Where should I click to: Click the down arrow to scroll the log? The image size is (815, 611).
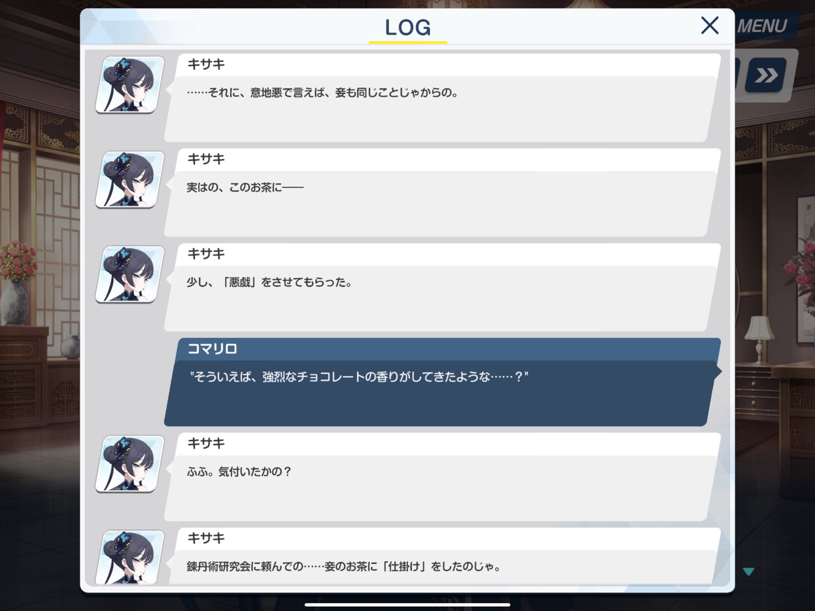[x=749, y=572]
